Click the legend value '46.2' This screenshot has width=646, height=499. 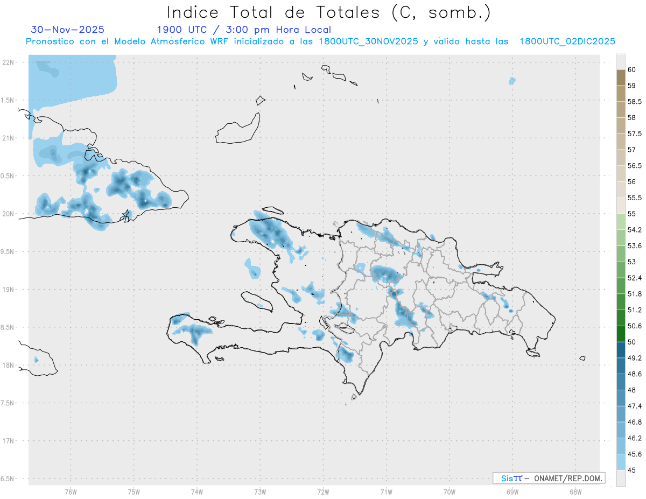635,438
